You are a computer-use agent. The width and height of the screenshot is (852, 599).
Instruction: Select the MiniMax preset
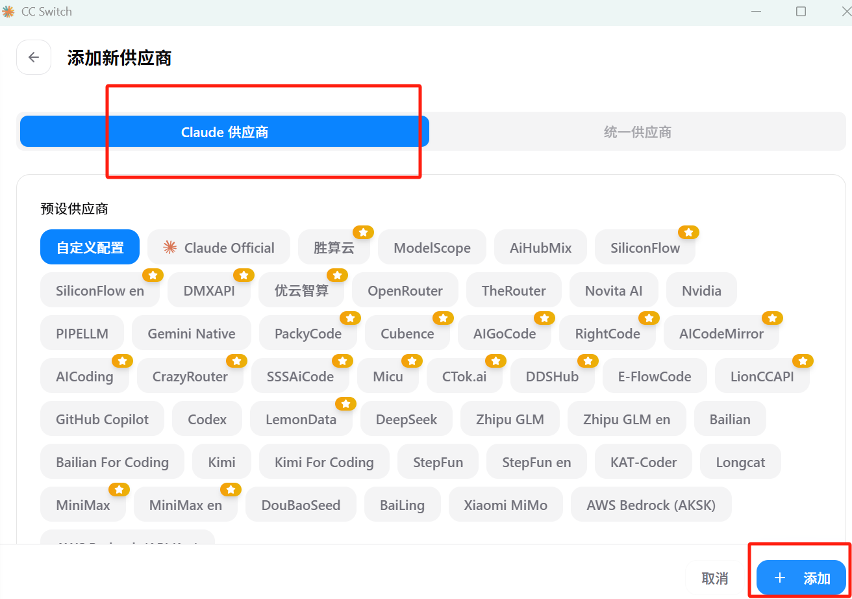(x=83, y=505)
